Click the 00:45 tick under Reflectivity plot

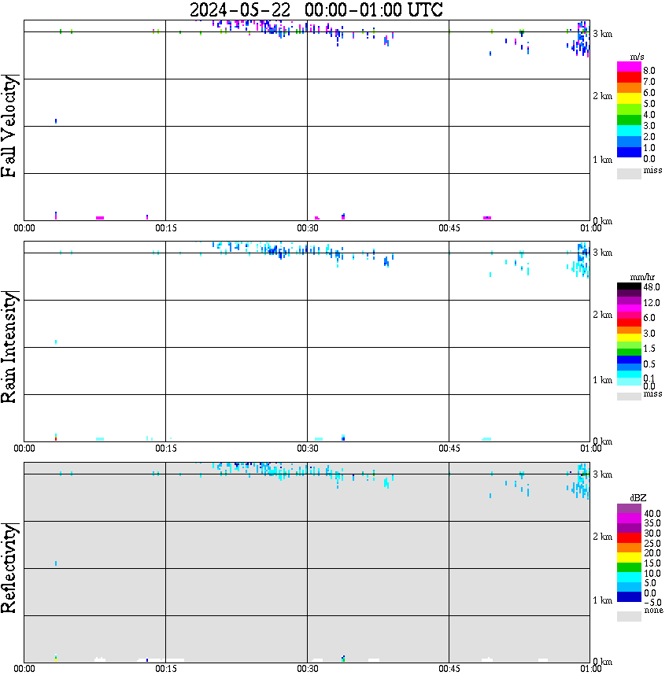pyautogui.click(x=449, y=669)
